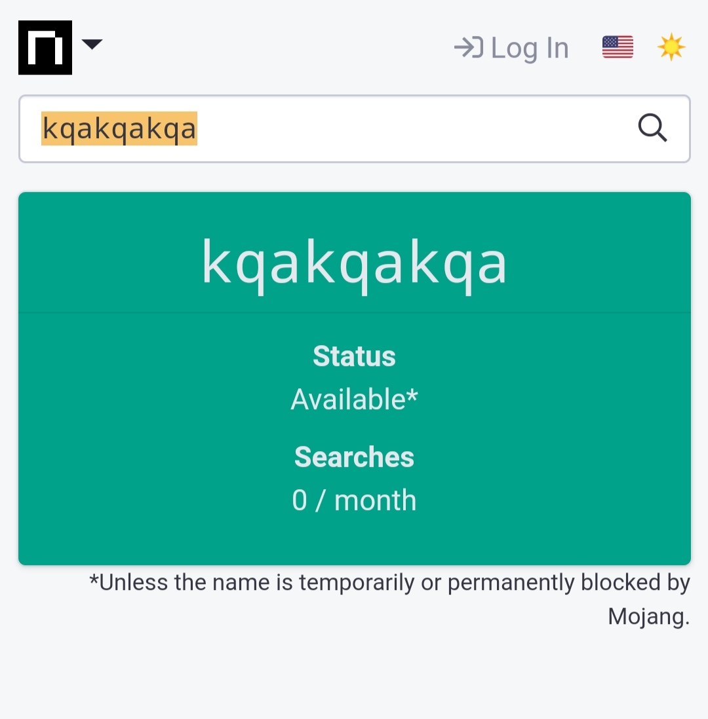Click the highlighted kqakqakqa text in search box
This screenshot has width=708, height=719.
119,128
